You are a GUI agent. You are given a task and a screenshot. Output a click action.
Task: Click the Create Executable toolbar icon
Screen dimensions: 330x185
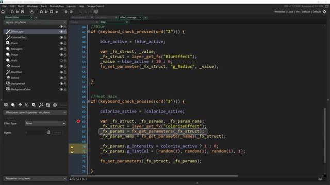tap(32, 12)
